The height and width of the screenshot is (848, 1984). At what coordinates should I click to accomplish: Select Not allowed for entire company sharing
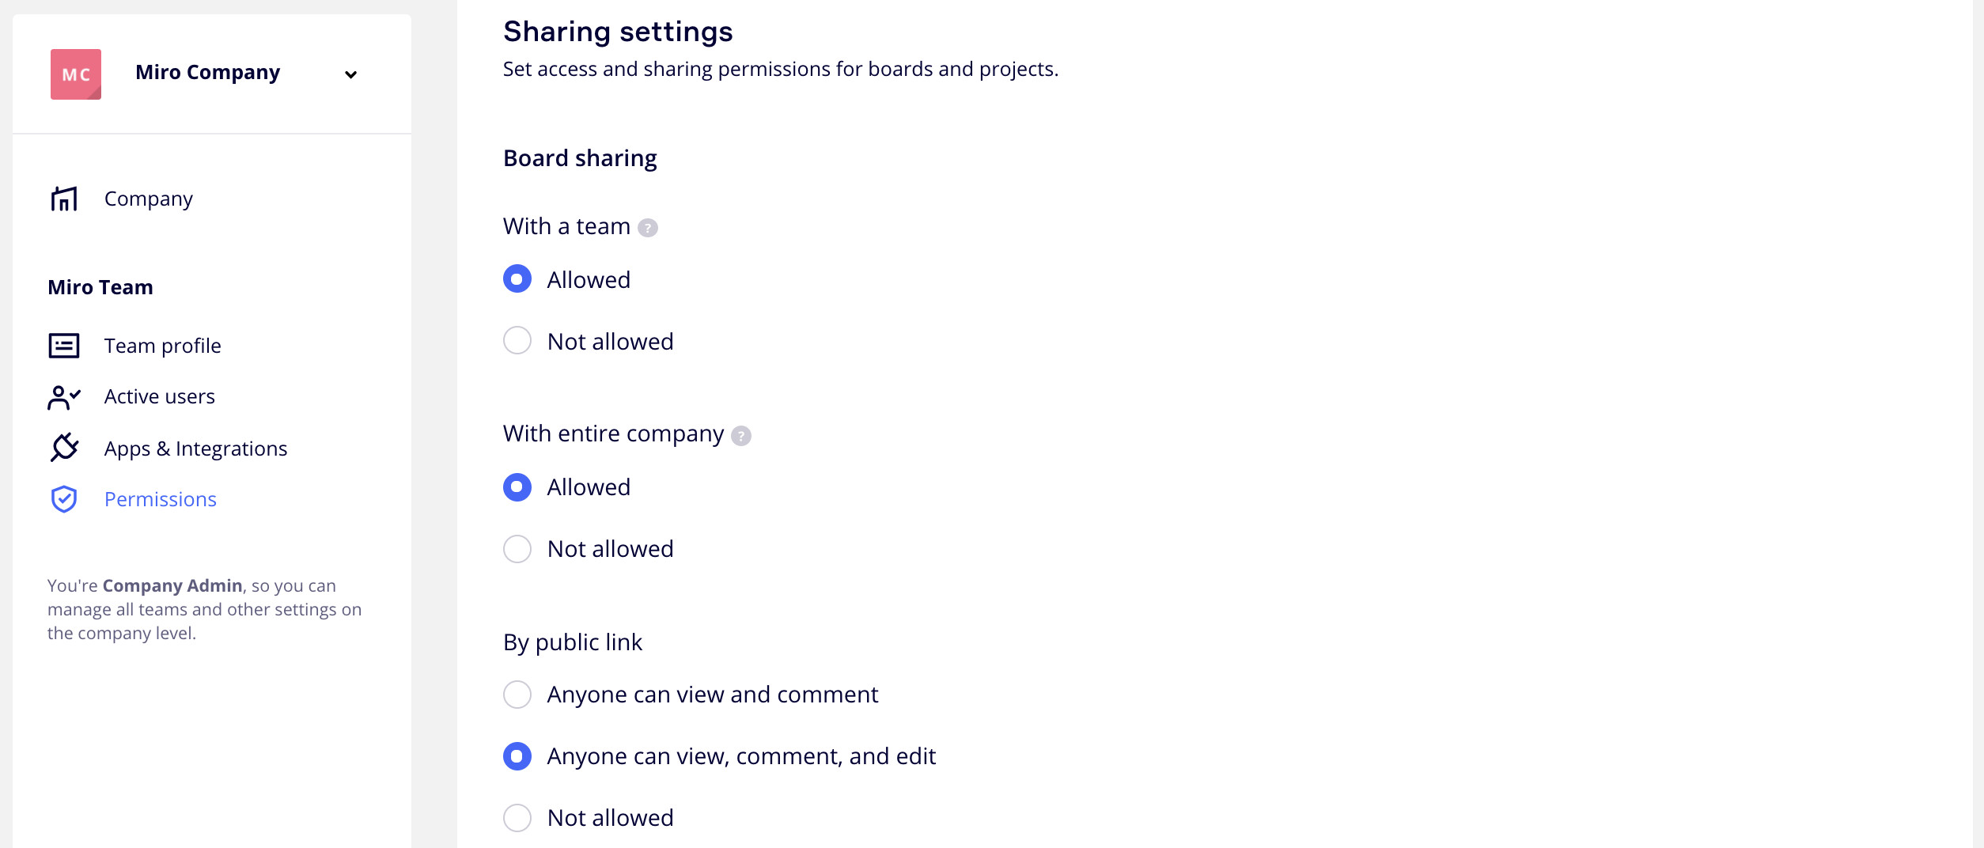point(517,548)
